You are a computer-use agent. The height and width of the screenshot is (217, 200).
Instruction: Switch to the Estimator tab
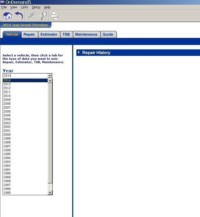point(49,34)
